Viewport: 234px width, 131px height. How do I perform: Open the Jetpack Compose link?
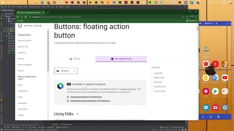click(x=128, y=89)
